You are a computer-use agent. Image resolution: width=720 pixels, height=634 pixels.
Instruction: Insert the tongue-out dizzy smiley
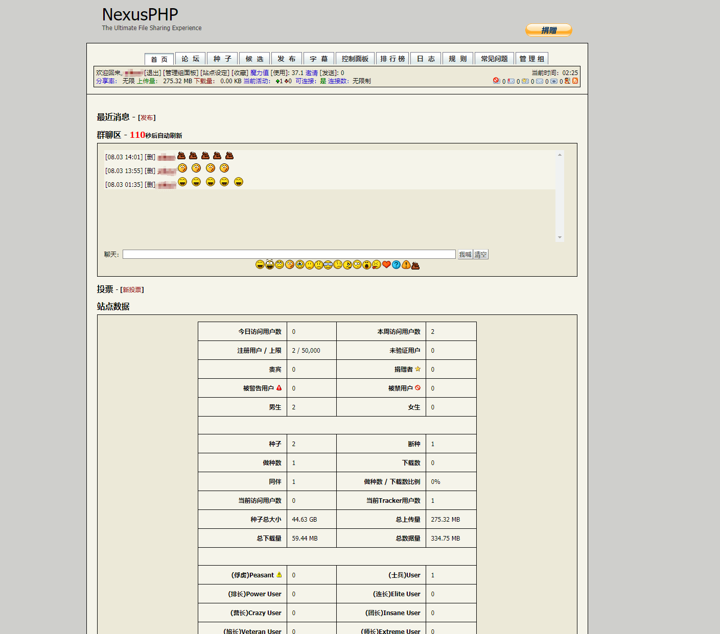click(377, 264)
